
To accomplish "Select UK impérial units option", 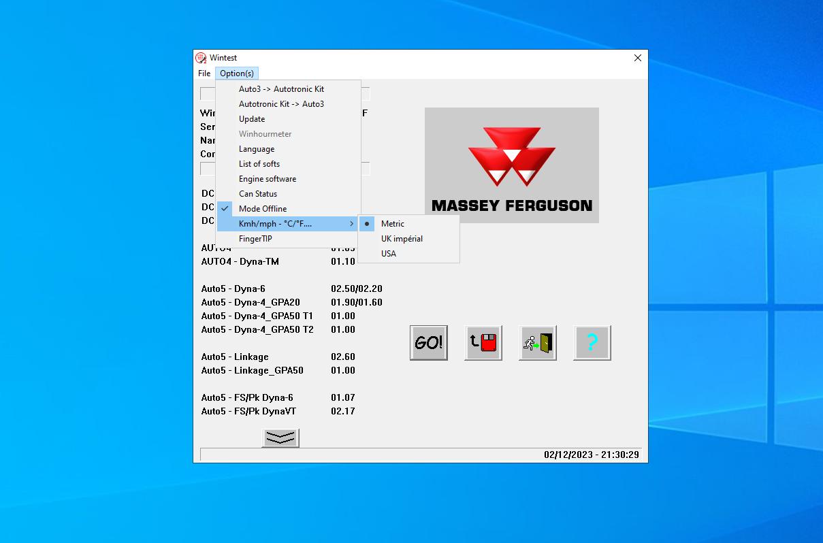I will click(x=408, y=239).
